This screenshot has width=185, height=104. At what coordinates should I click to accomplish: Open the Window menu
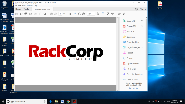click(30, 6)
